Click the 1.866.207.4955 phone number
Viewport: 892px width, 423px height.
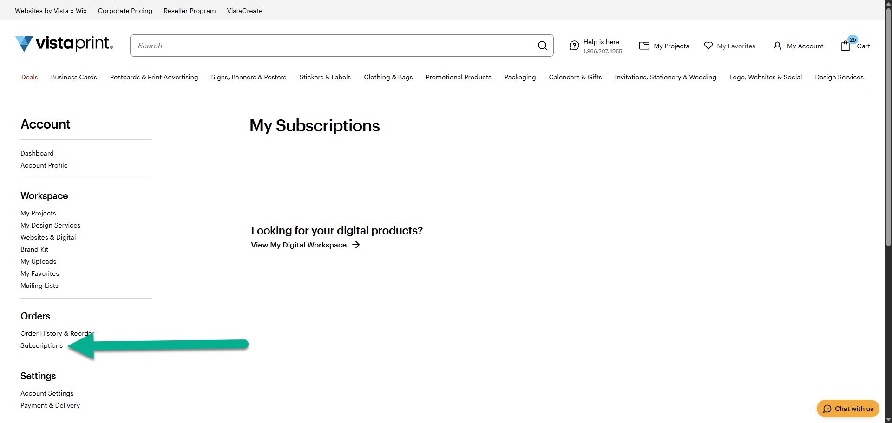[603, 52]
